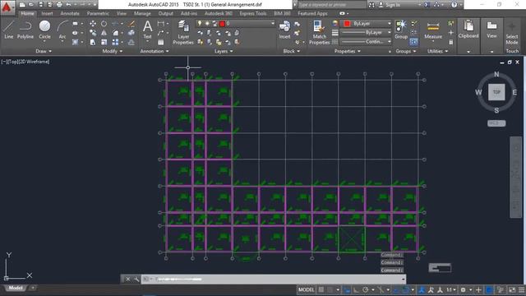Image resolution: width=526 pixels, height=296 pixels.
Task: Click the command line customize wrench icon
Action: (x=136, y=280)
